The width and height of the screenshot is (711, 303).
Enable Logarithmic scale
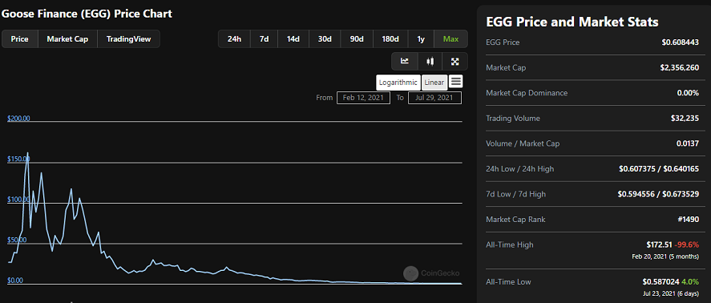(x=398, y=83)
